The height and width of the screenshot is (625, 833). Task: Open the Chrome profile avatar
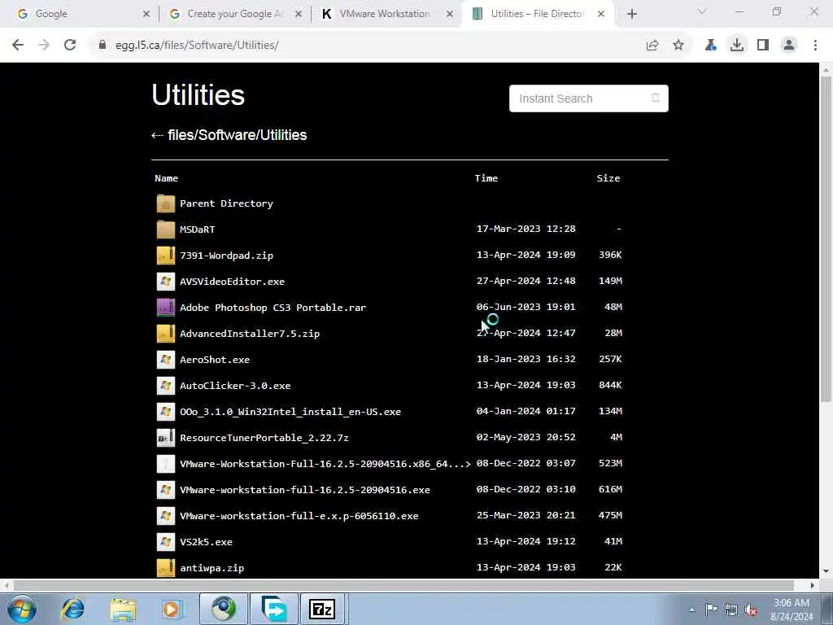789,46
